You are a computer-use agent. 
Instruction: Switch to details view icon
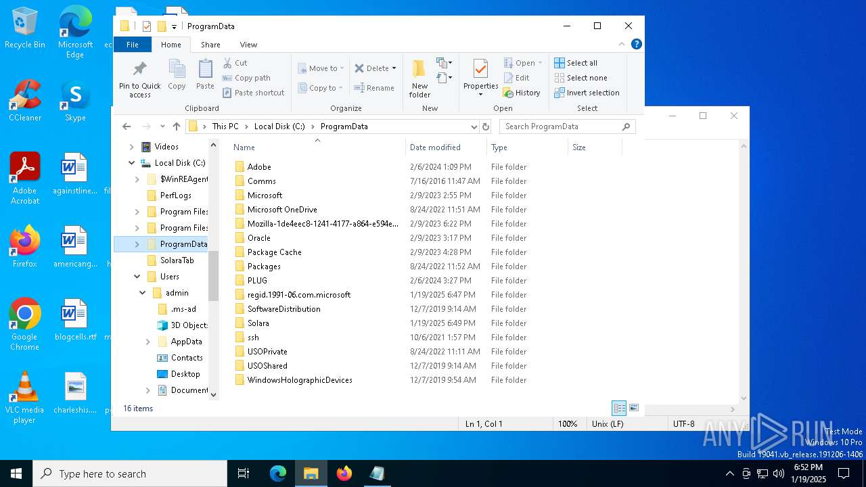click(619, 408)
